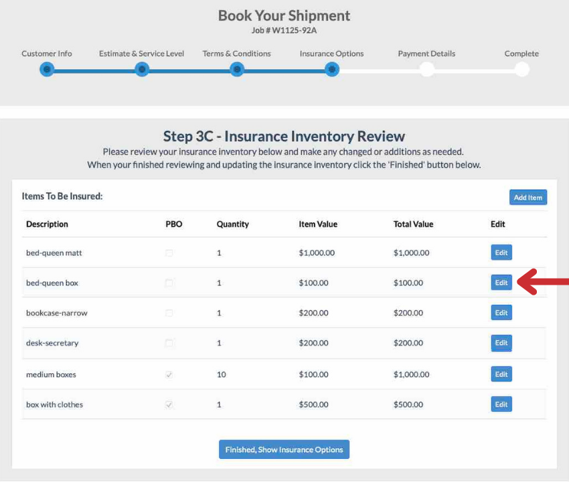Edit the box with clothes item

(501, 405)
